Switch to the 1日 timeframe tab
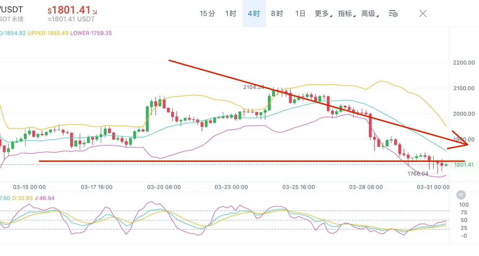 point(299,14)
